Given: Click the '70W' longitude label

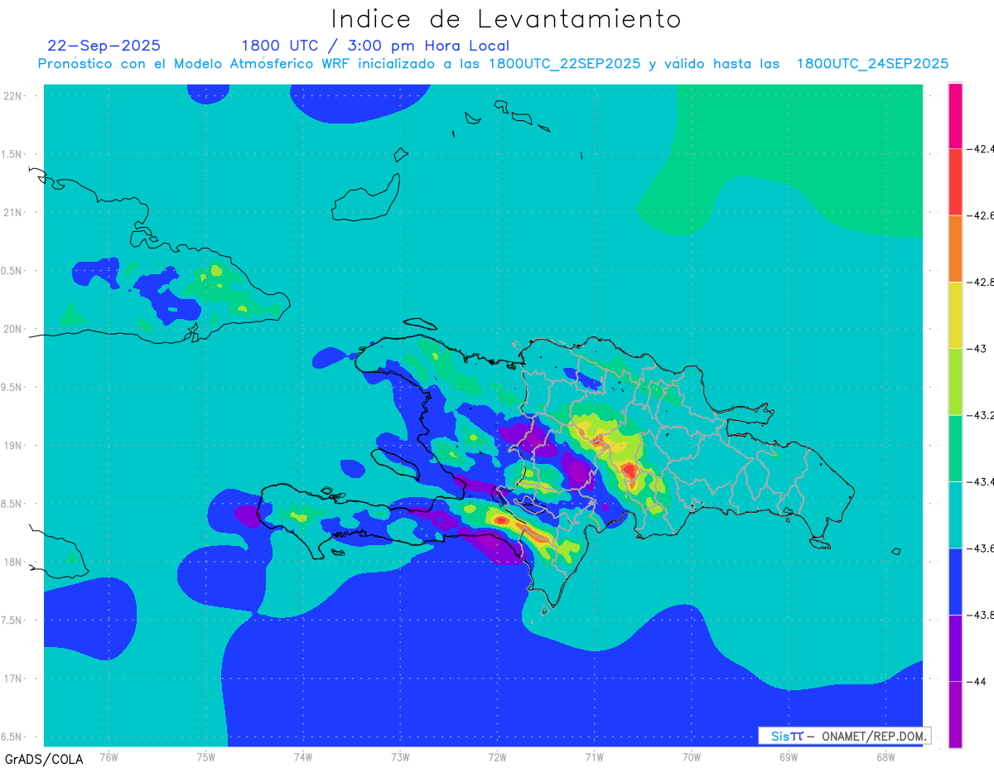Looking at the screenshot, I should 692,756.
